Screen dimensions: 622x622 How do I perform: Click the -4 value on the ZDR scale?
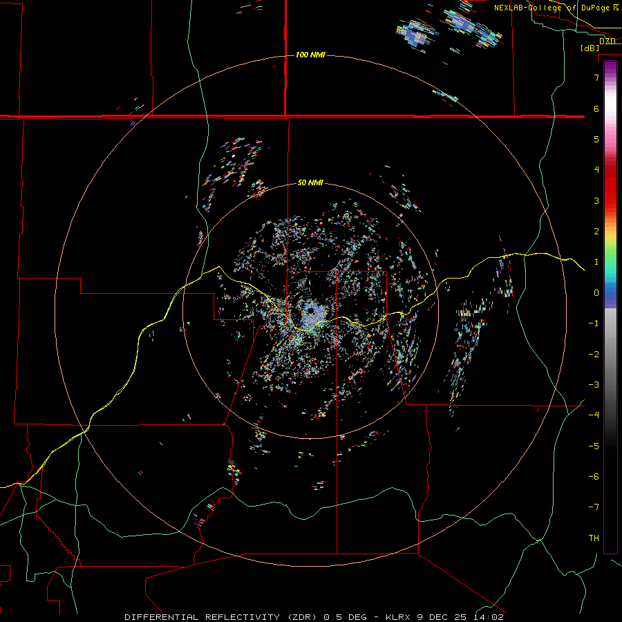pos(594,415)
